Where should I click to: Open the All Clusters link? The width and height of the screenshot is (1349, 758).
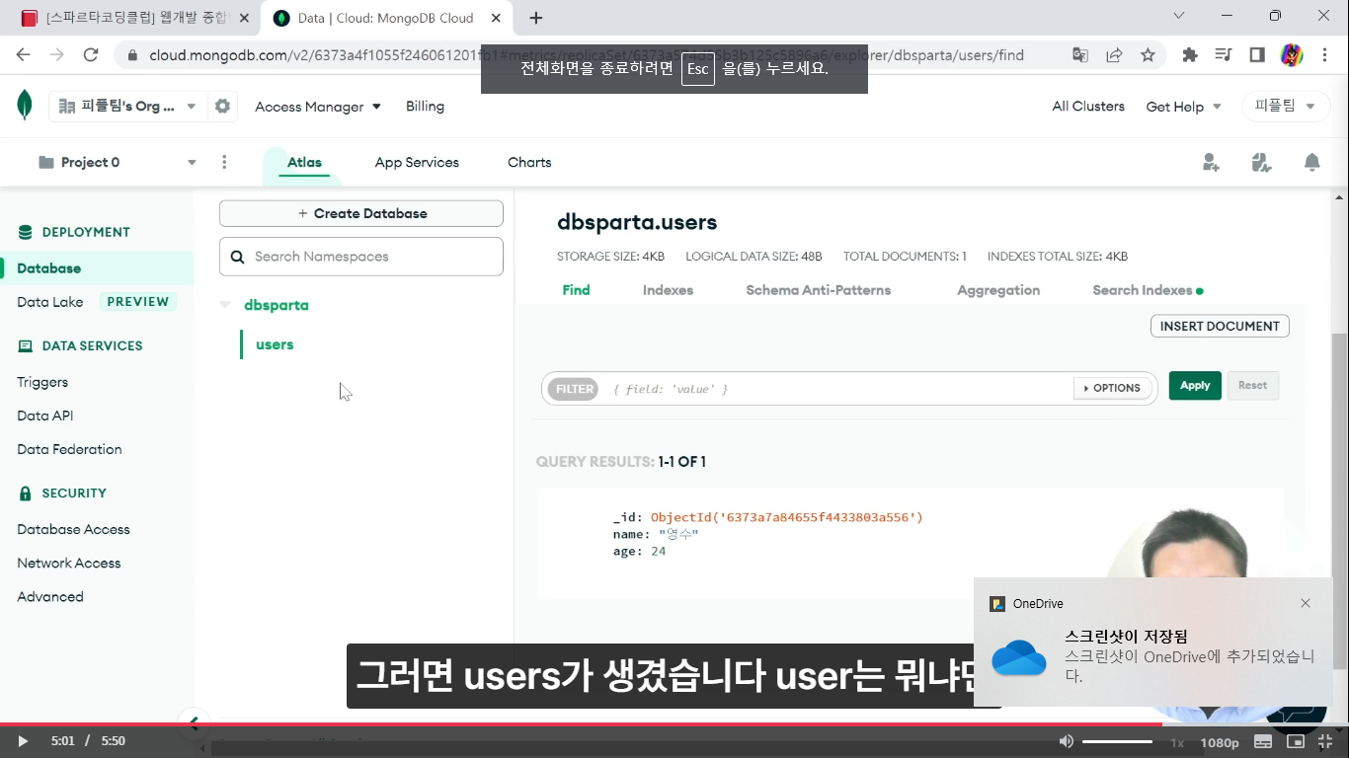[1088, 107]
